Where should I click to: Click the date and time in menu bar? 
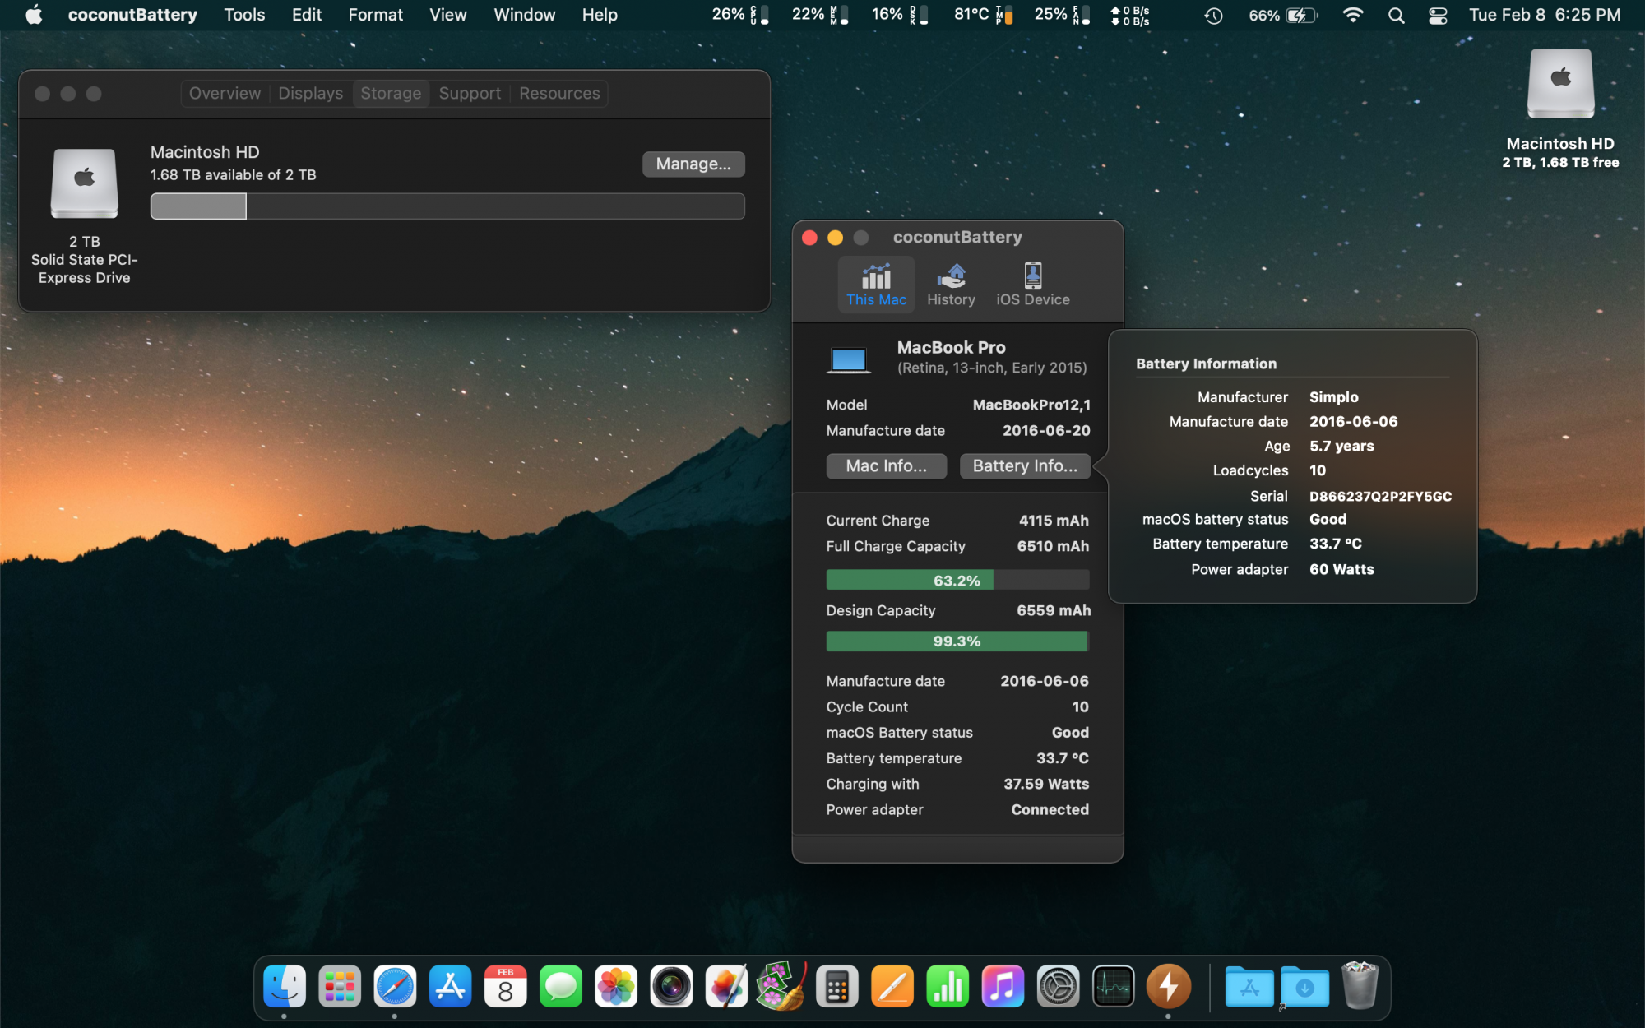point(1545,15)
